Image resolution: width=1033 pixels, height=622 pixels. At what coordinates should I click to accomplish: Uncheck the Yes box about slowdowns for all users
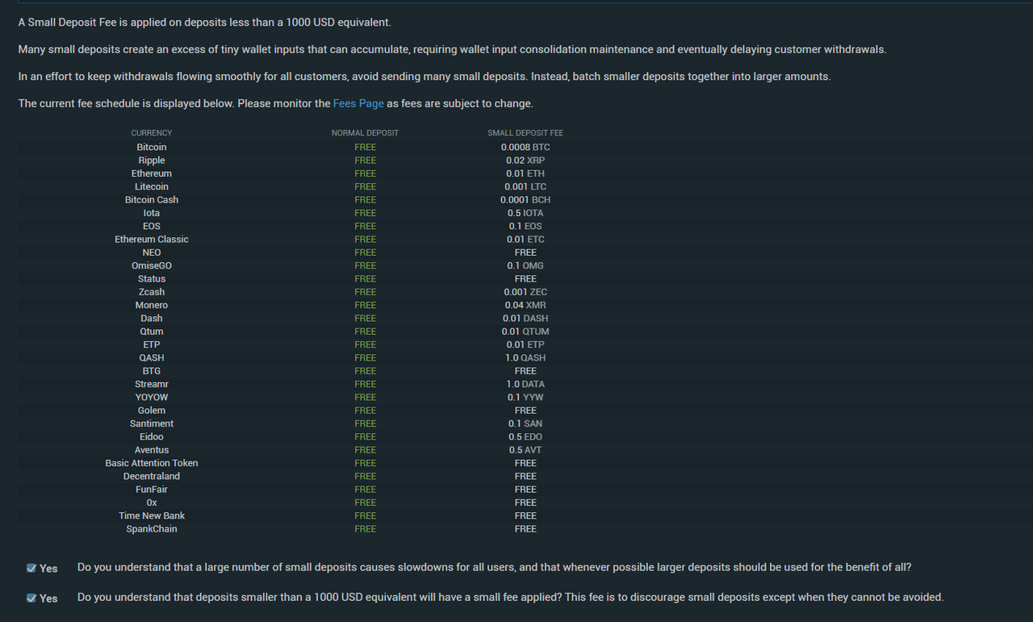(31, 568)
